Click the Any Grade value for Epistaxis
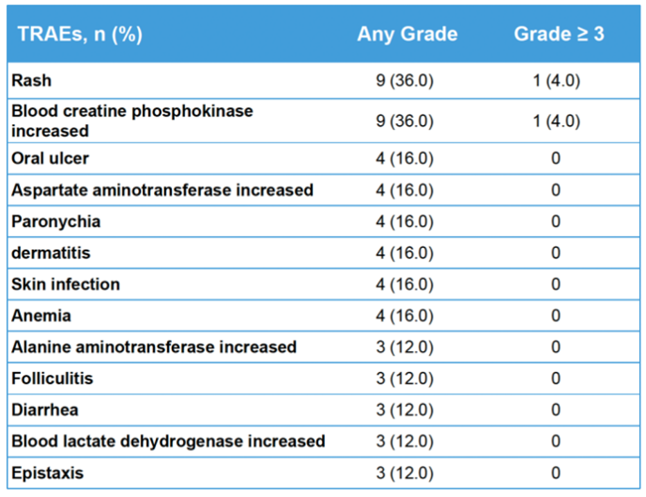 [x=405, y=473]
